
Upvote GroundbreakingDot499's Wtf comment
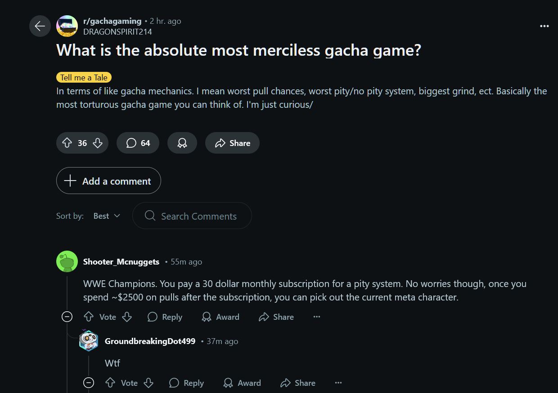(110, 383)
